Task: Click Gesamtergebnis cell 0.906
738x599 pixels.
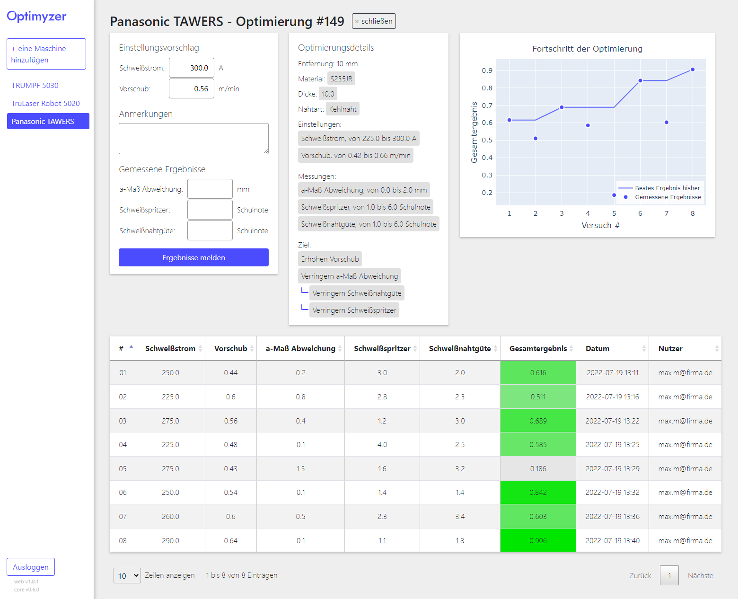Action: coord(538,540)
